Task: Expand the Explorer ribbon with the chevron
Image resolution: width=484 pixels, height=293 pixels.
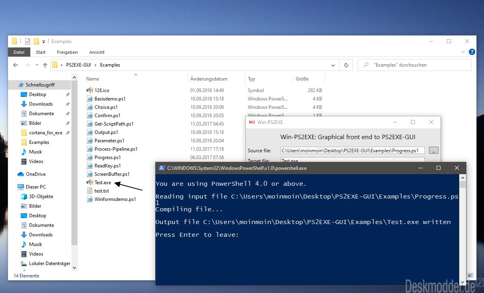Action: [464, 52]
